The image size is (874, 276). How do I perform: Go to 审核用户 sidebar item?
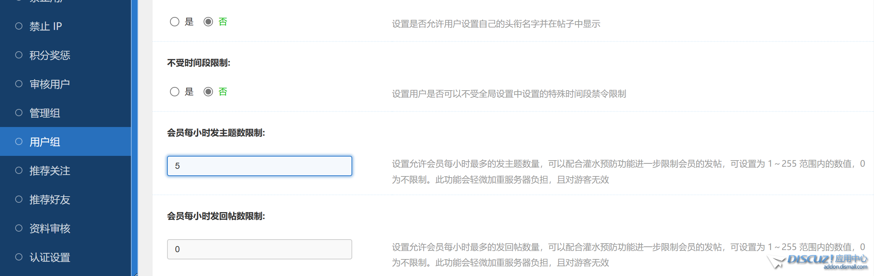click(50, 84)
